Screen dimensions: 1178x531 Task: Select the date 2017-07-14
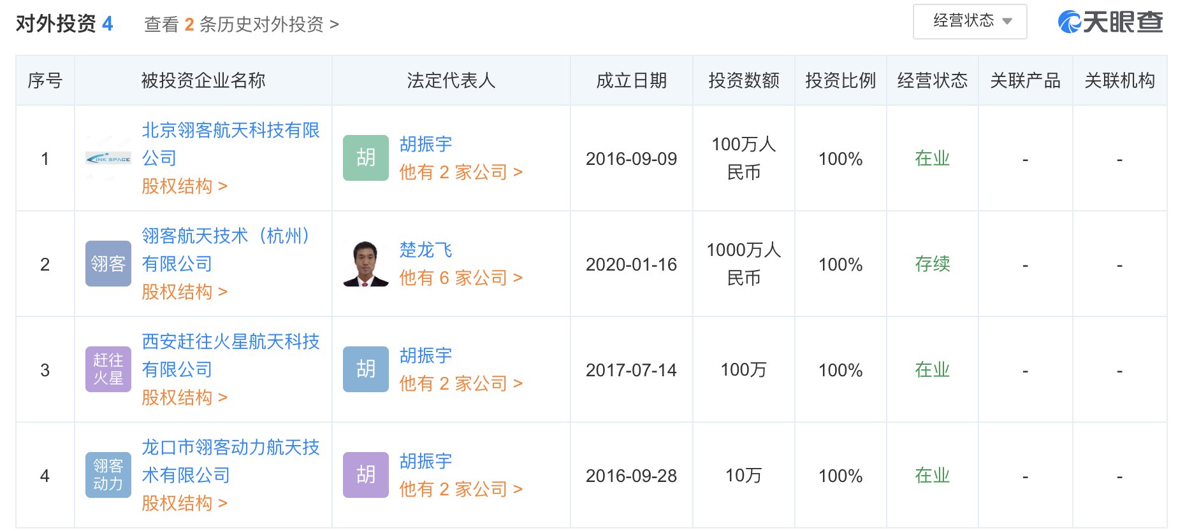pyautogui.click(x=631, y=370)
